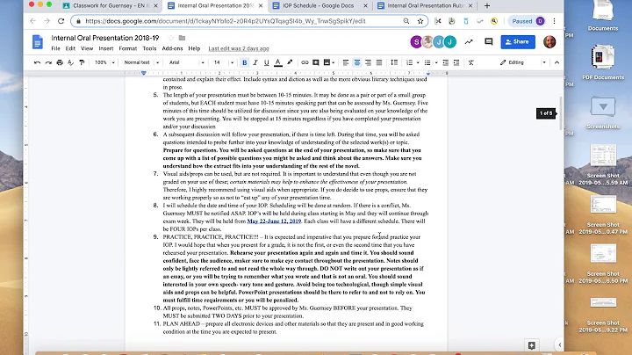Open the File menu
Screen dimensions: 632x355
pyautogui.click(x=55, y=48)
